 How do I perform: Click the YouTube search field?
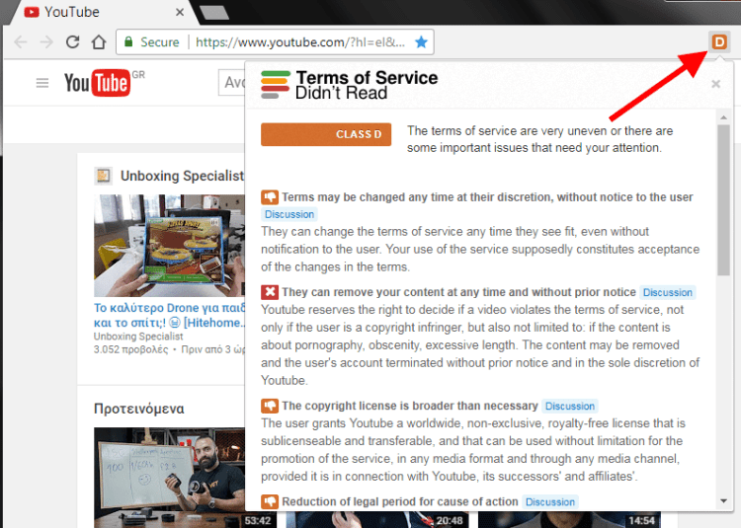(231, 83)
